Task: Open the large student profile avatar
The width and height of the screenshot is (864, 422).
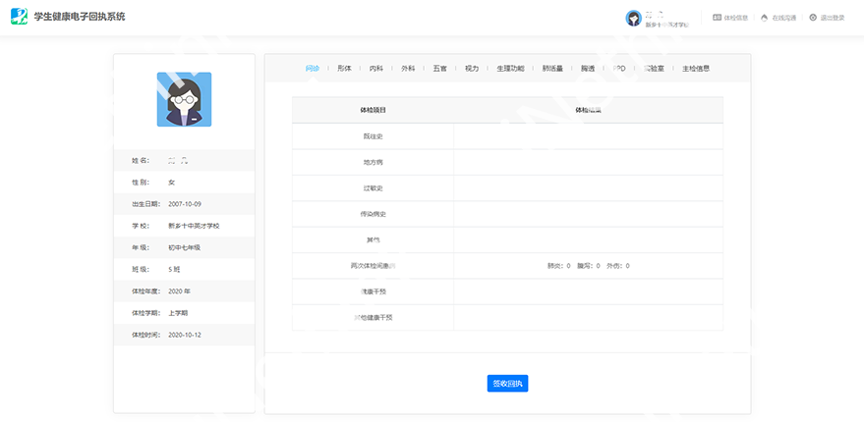Action: coord(184,99)
